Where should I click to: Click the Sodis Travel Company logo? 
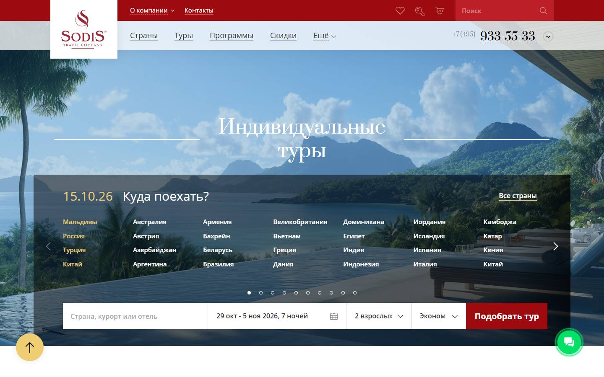pyautogui.click(x=84, y=29)
